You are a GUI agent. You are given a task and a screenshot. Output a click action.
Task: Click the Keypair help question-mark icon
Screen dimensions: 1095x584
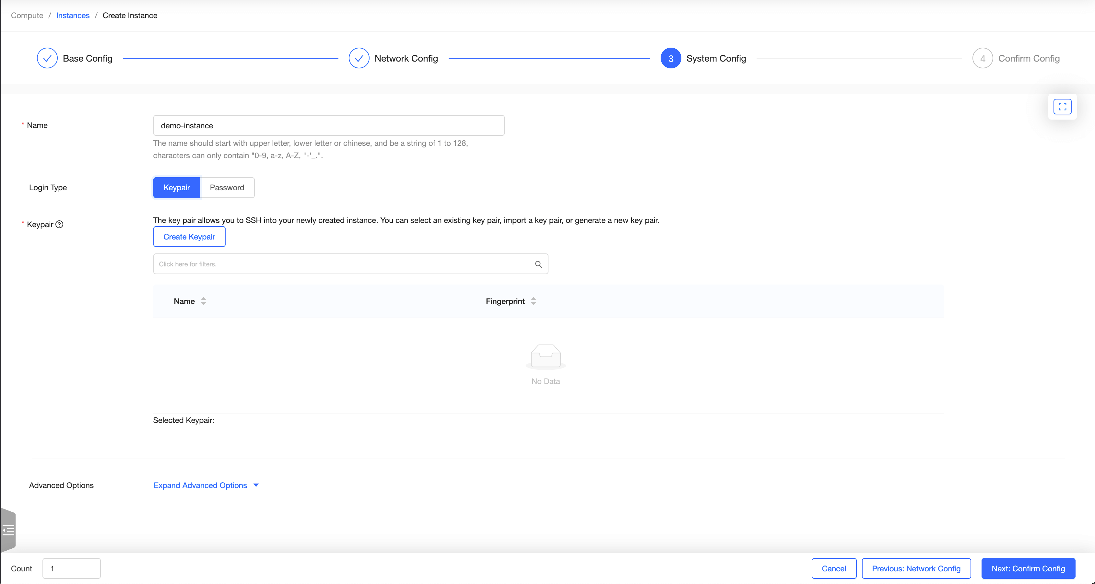tap(60, 224)
